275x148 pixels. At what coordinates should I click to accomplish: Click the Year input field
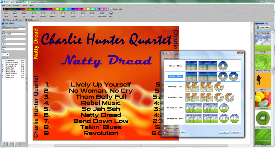coord(13,39)
